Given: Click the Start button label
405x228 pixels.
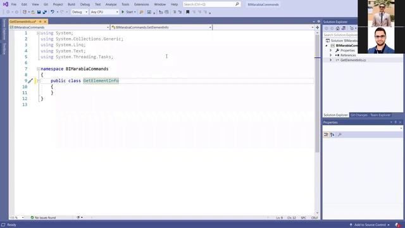Looking at the screenshot, I should tap(129, 12).
